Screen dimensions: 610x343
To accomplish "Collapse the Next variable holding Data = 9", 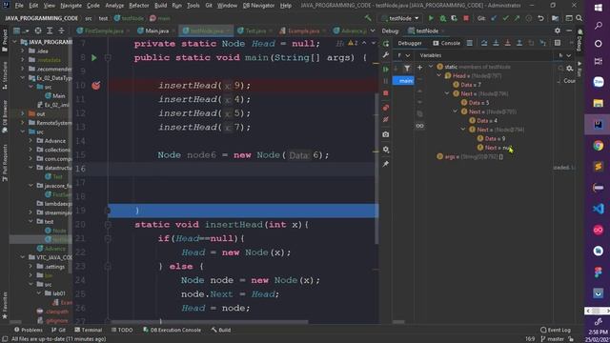I will (x=463, y=130).
